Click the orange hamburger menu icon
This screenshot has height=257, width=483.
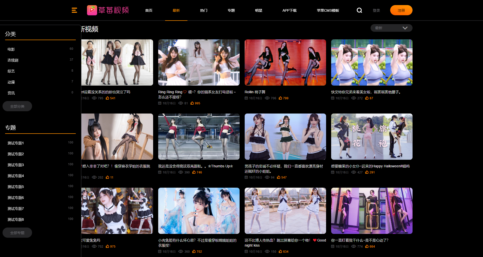point(74,10)
